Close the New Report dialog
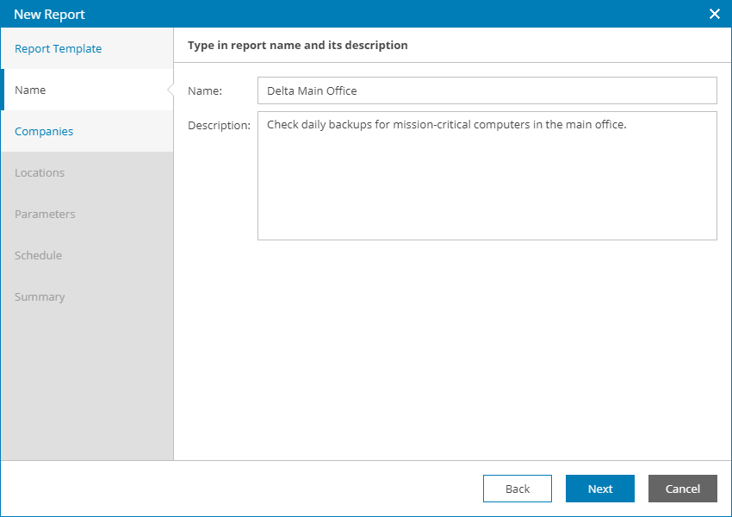The width and height of the screenshot is (732, 517). (714, 14)
